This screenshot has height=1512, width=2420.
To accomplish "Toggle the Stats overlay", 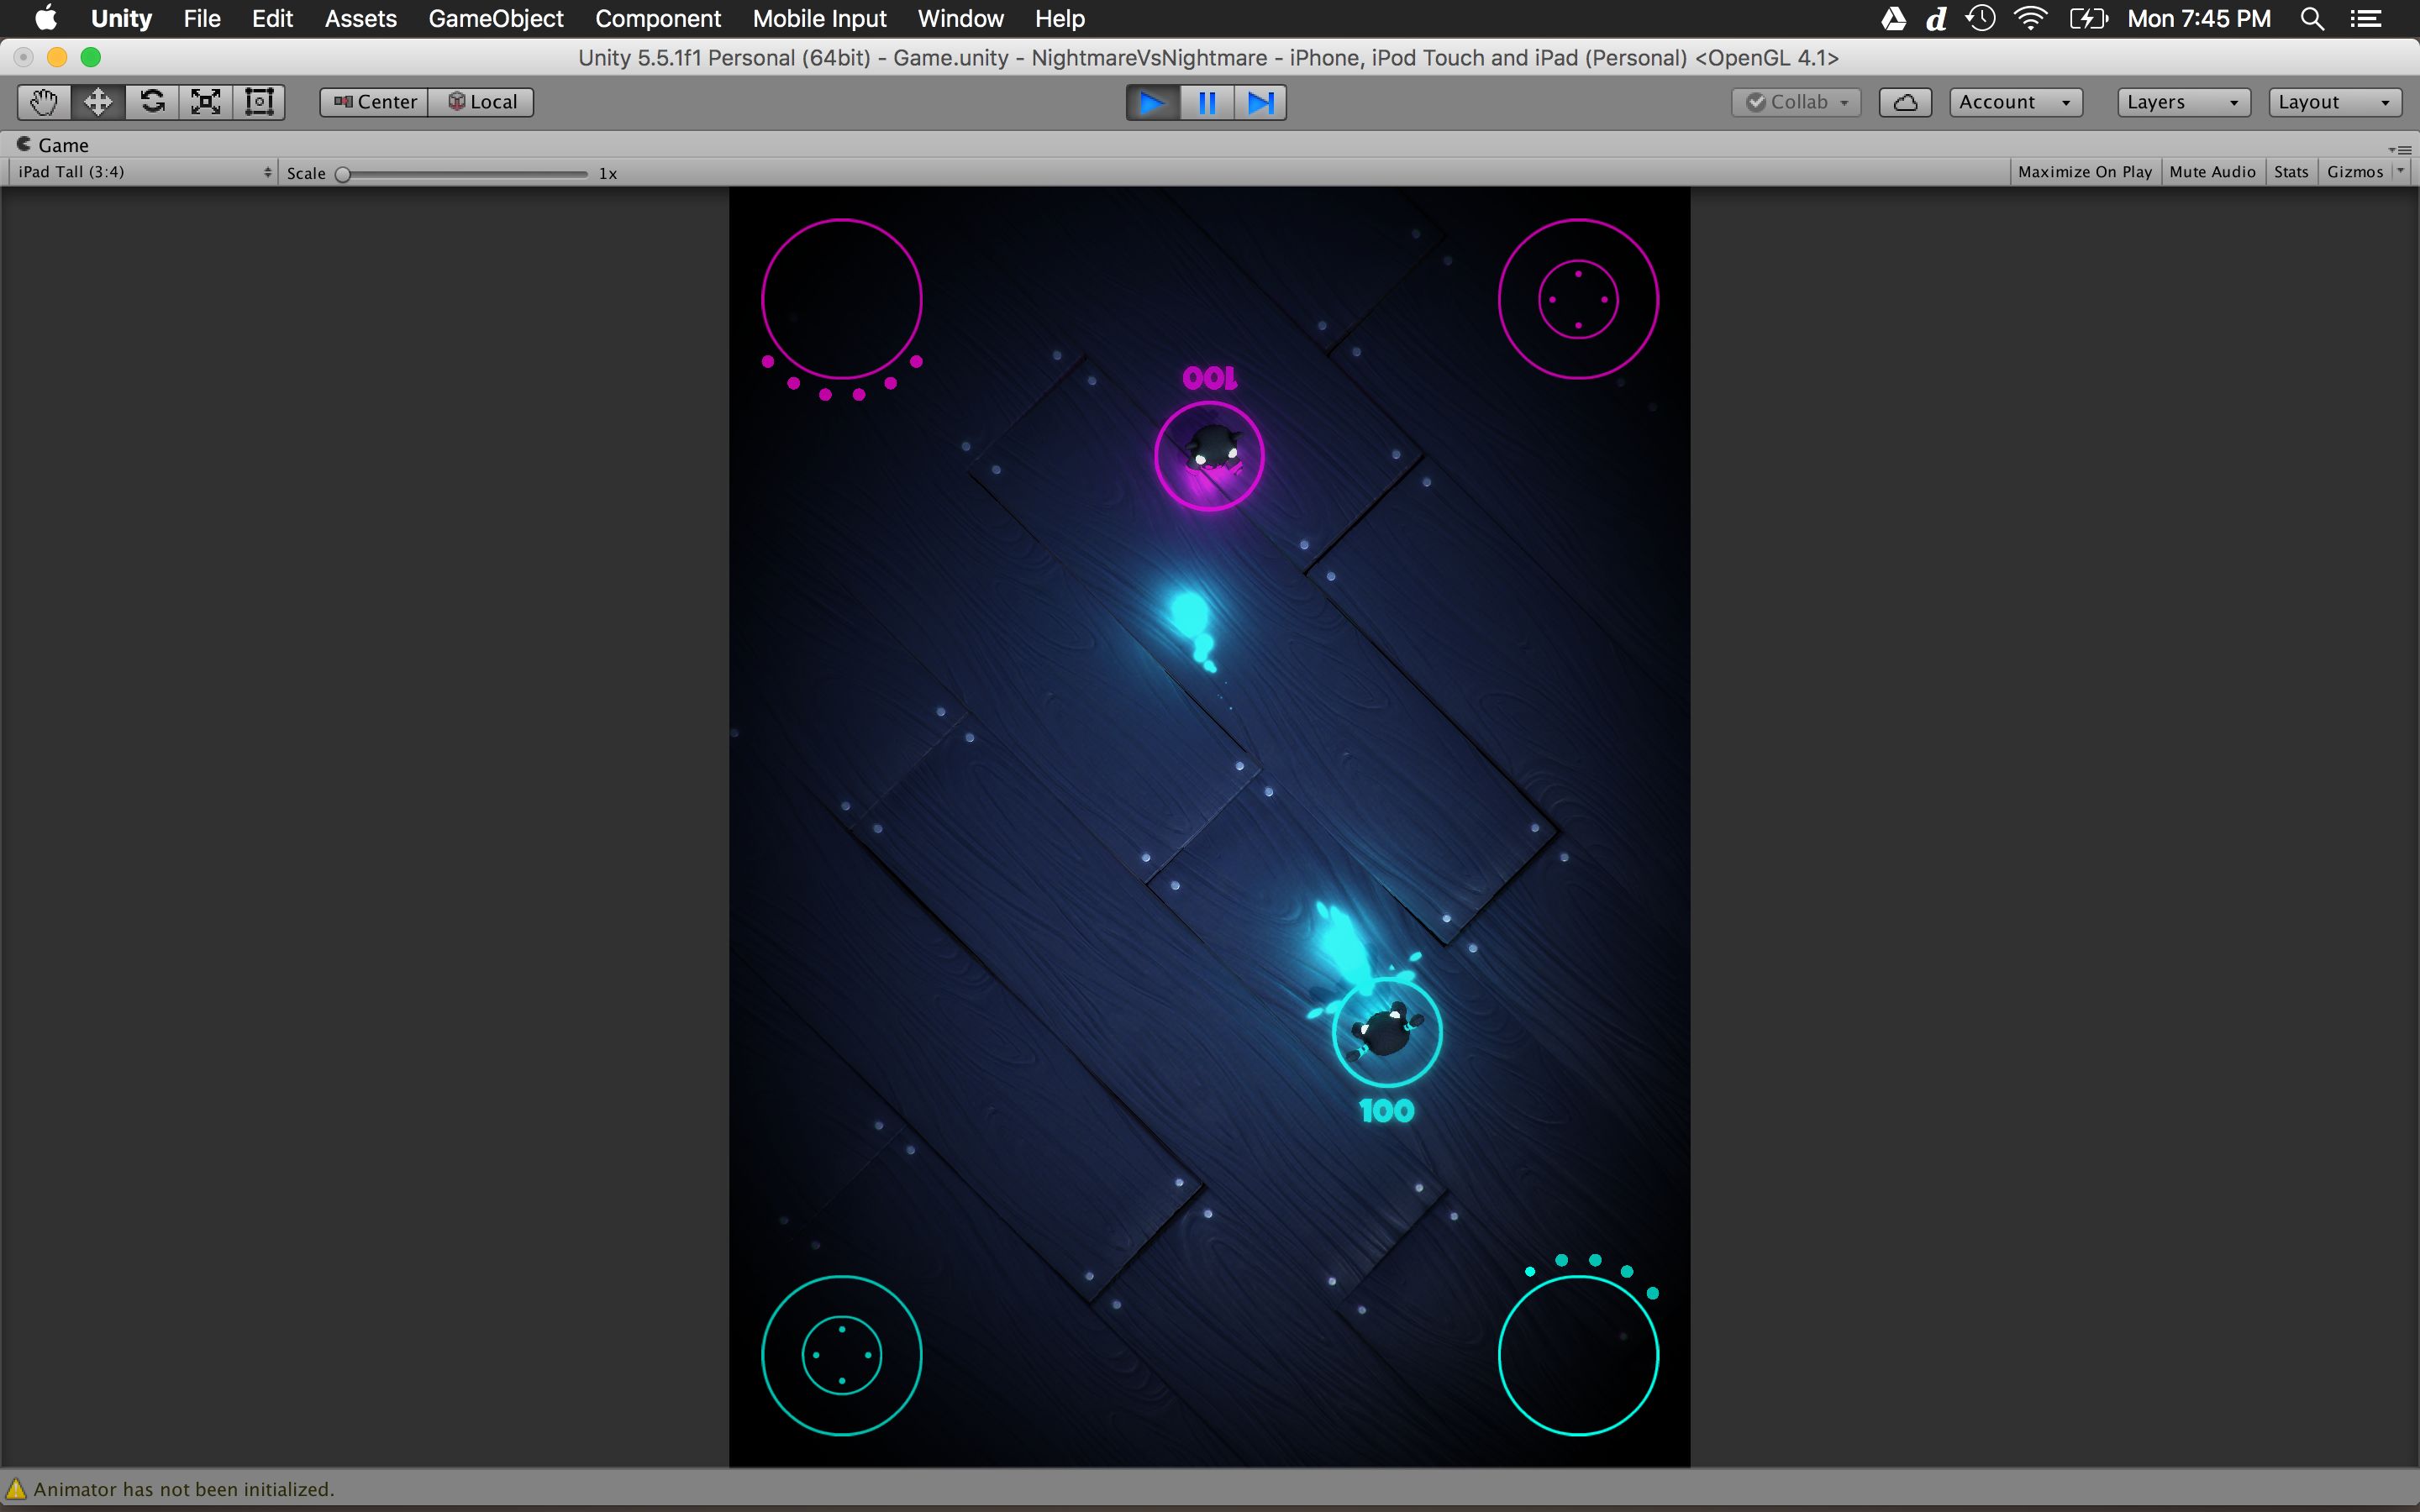I will click(x=2290, y=172).
